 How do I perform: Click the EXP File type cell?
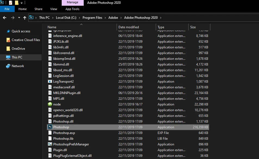[163, 133]
